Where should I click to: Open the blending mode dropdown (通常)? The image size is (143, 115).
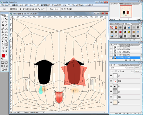(x=118, y=67)
